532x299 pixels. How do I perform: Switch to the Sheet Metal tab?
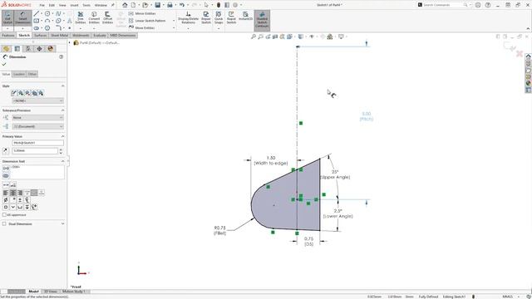(59, 35)
